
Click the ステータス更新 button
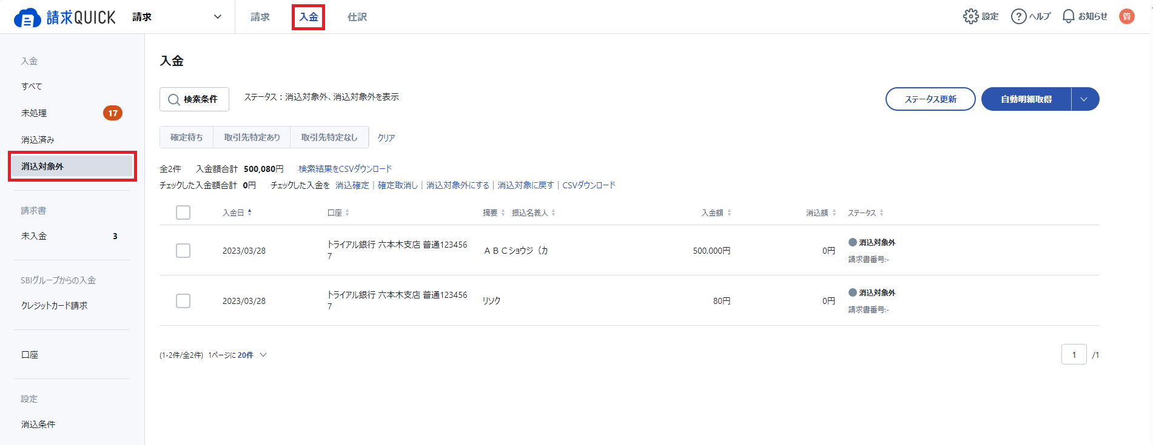coord(930,99)
